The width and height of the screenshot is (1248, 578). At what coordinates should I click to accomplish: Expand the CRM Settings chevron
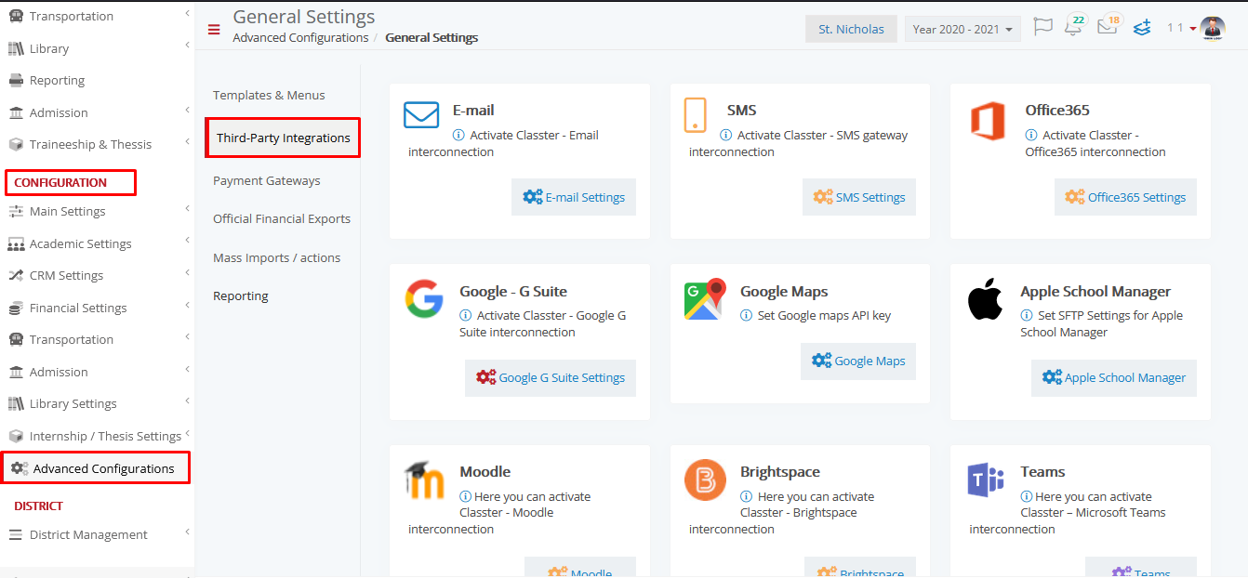187,273
